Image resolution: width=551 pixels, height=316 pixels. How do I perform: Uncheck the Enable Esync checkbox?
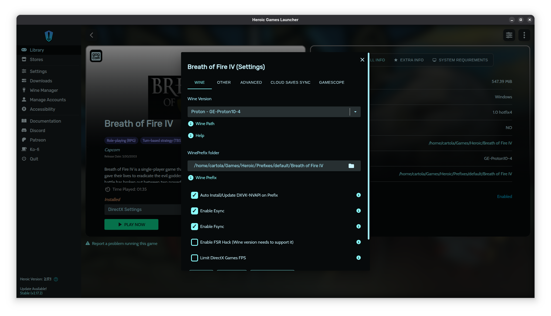(x=195, y=211)
